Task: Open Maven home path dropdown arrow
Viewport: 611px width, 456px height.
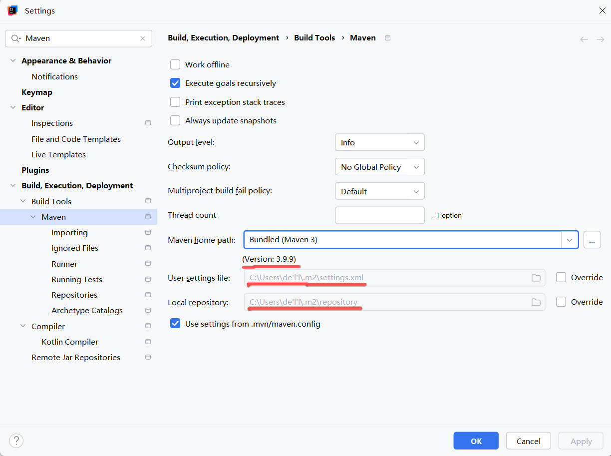Action: tap(570, 240)
